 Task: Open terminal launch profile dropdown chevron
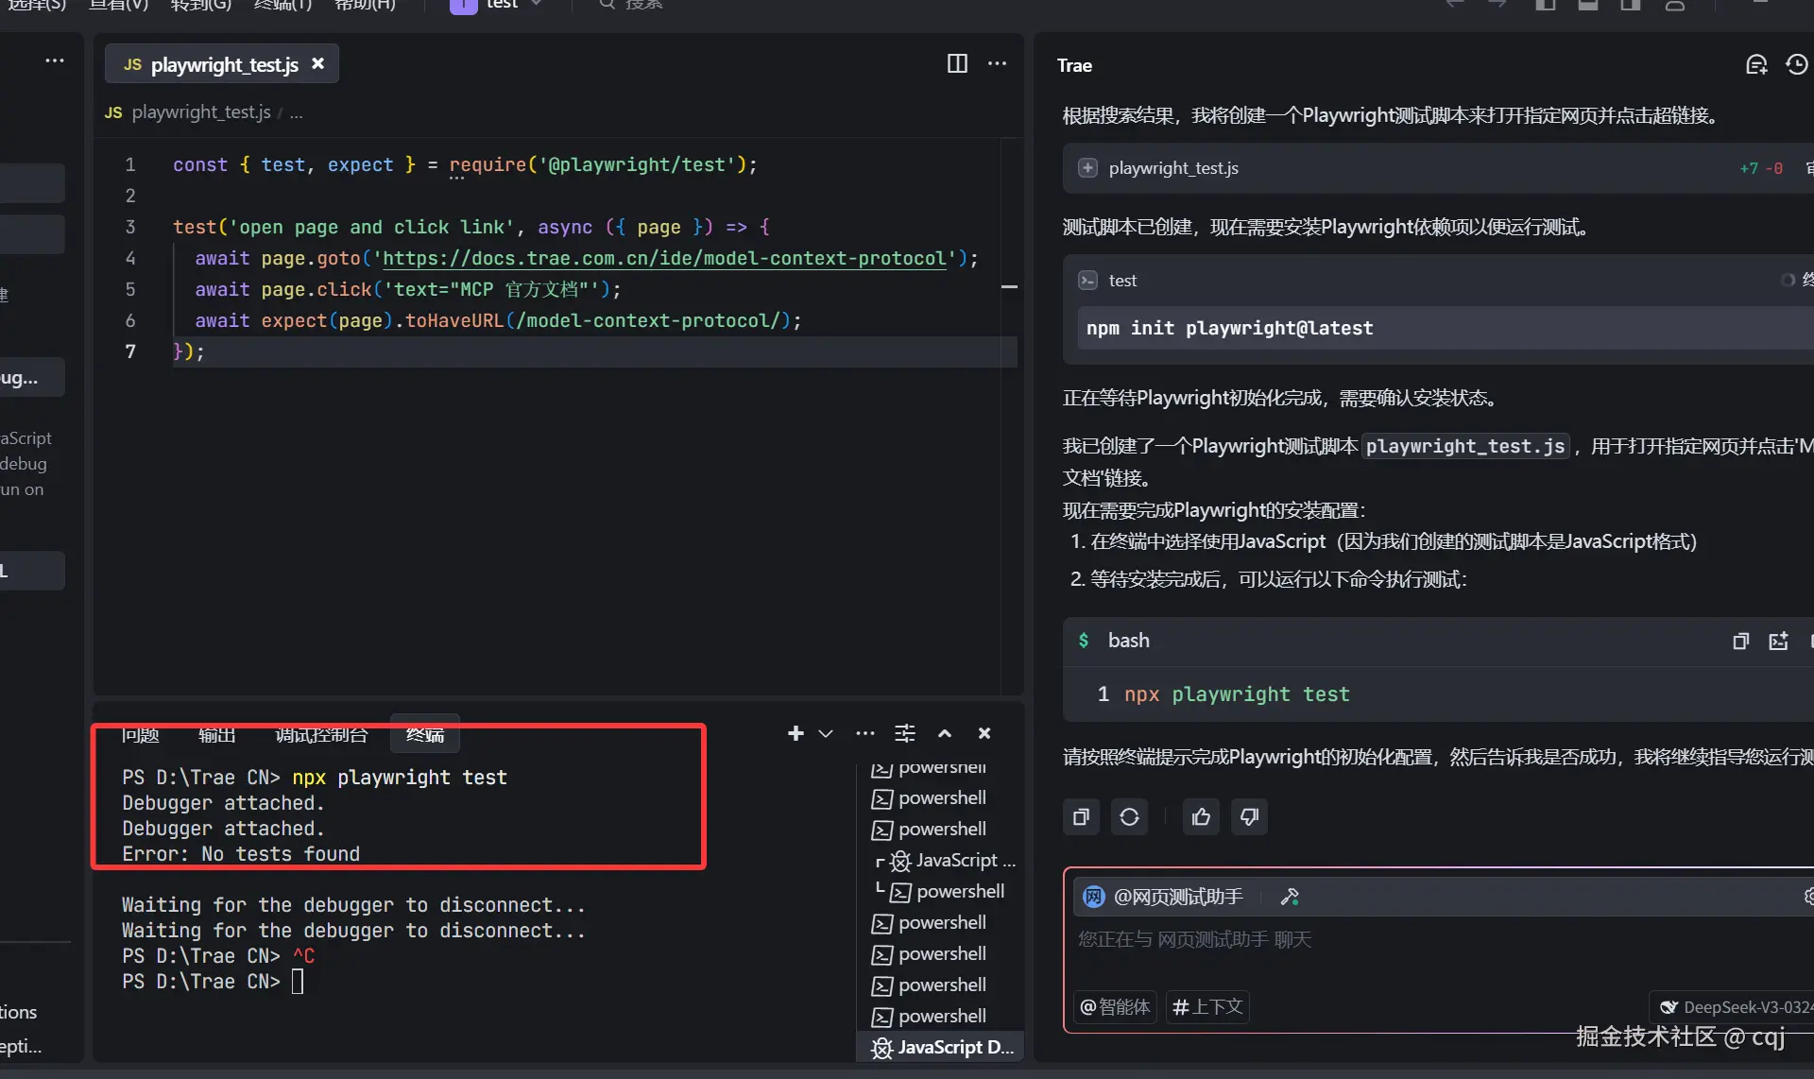click(x=826, y=733)
